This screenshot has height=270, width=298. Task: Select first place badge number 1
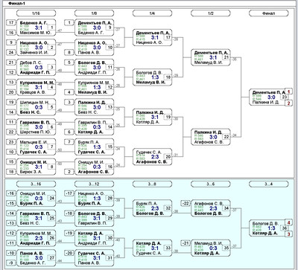tap(288, 91)
